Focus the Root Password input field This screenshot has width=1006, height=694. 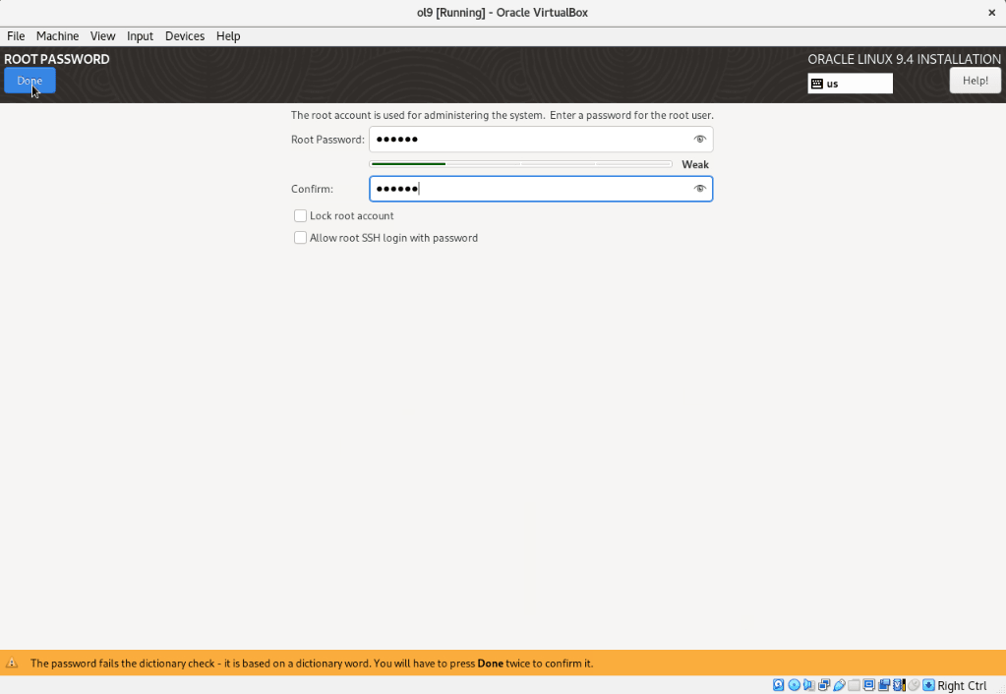541,140
